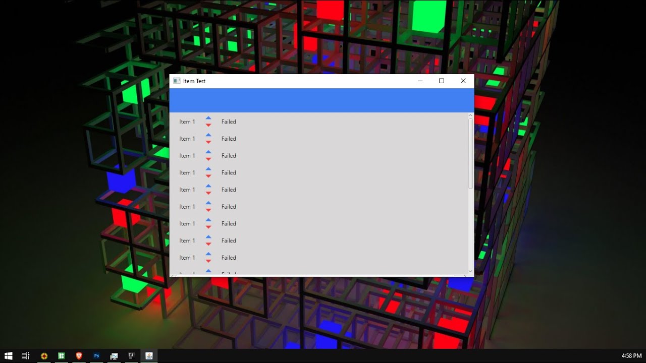
Task: Select the 'Failed' status in the fourth row
Action: pos(229,172)
